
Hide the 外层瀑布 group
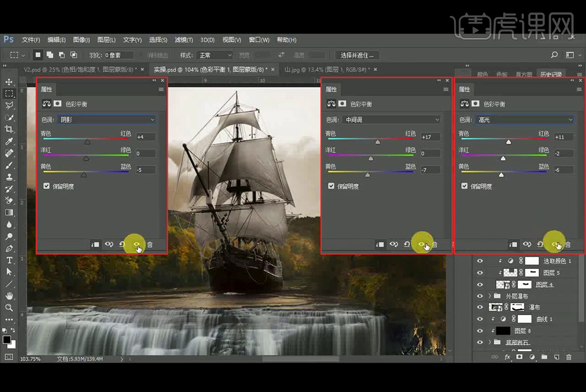coord(480,296)
